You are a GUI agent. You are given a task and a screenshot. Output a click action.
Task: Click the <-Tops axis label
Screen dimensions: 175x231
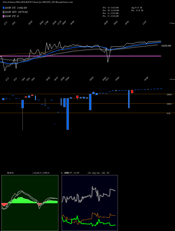[x=172, y=23]
